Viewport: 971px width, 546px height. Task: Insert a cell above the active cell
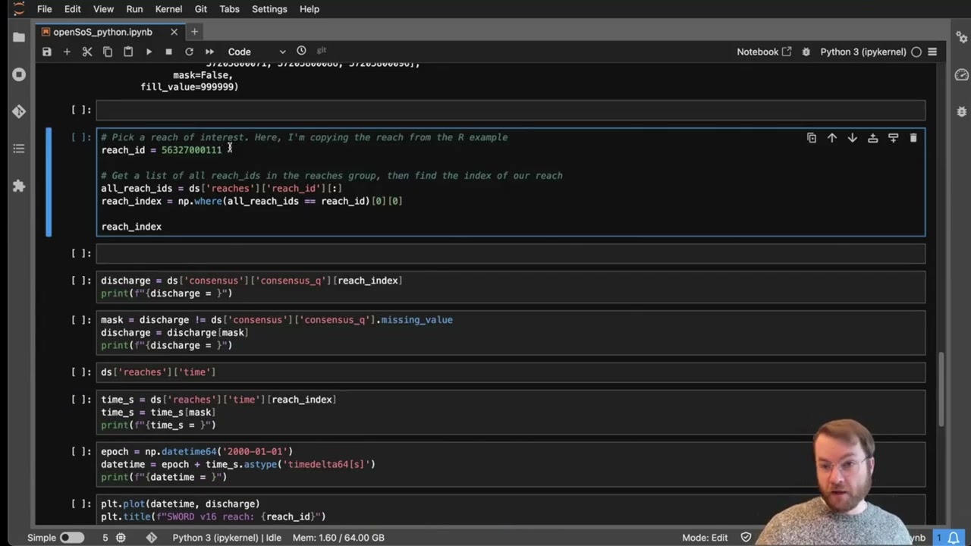(x=873, y=138)
